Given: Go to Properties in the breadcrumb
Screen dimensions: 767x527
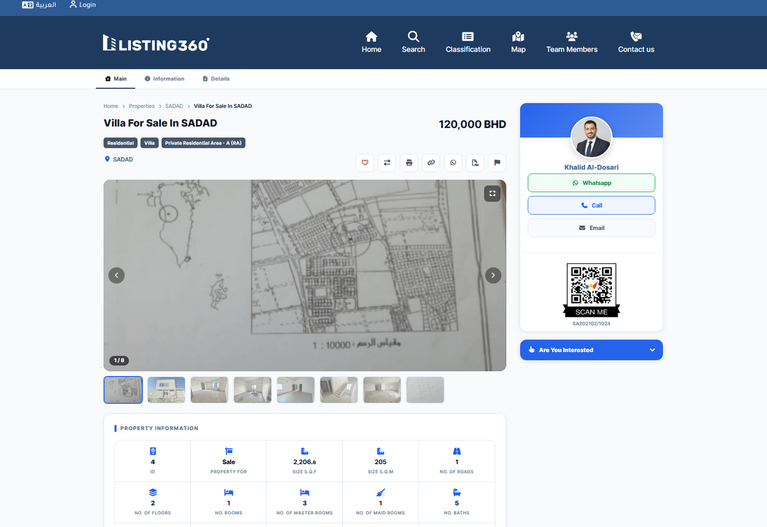Looking at the screenshot, I should [141, 106].
